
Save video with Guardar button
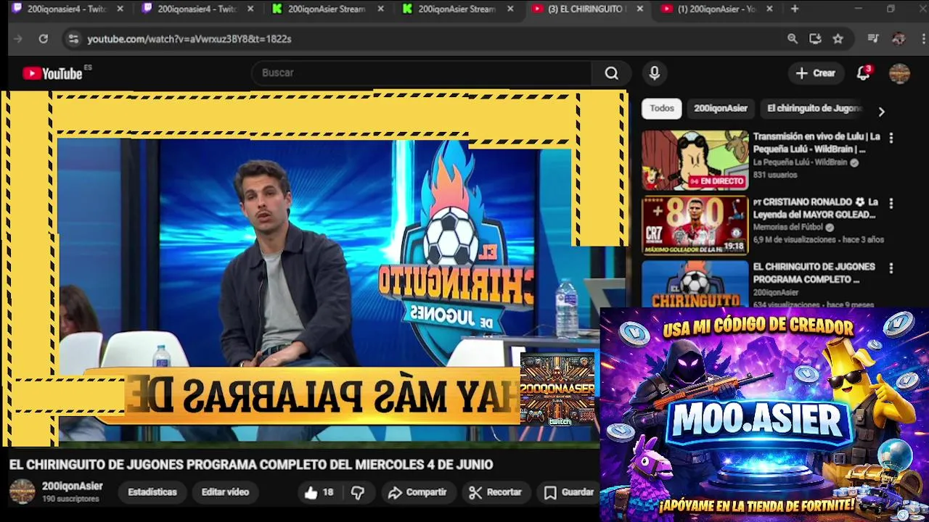(570, 493)
